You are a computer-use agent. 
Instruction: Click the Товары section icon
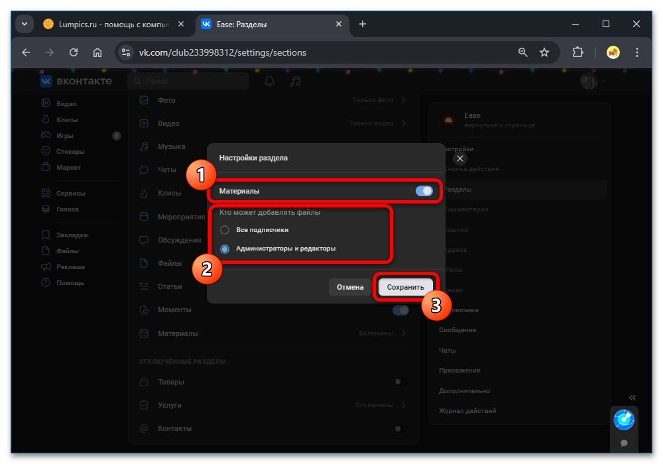click(144, 382)
